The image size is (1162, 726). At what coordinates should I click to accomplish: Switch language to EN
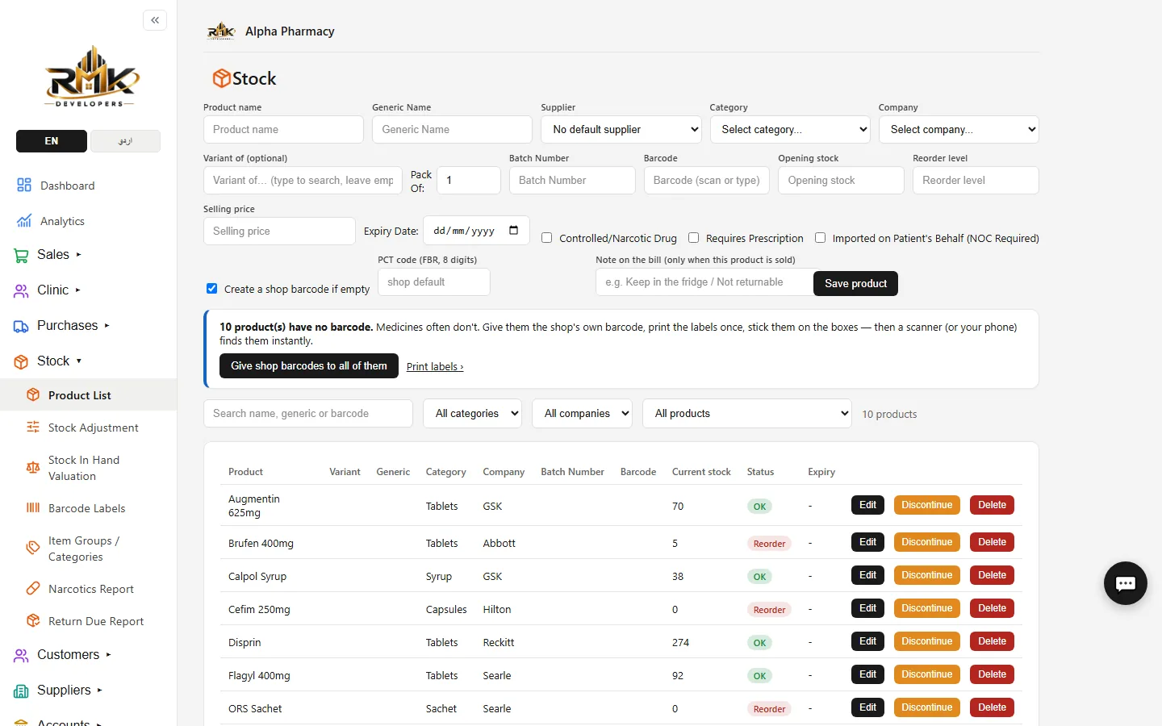[x=52, y=141]
